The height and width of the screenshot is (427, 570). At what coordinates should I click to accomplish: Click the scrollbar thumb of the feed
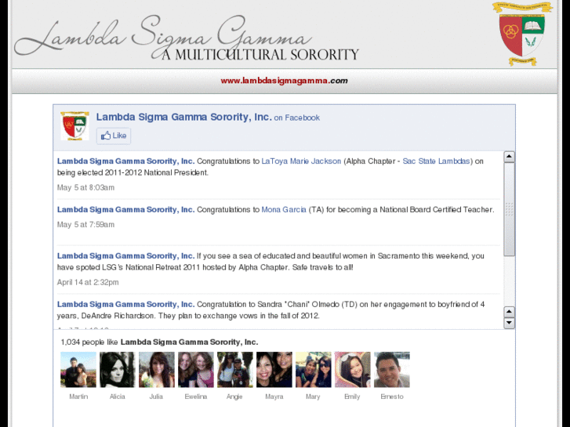pyautogui.click(x=510, y=209)
